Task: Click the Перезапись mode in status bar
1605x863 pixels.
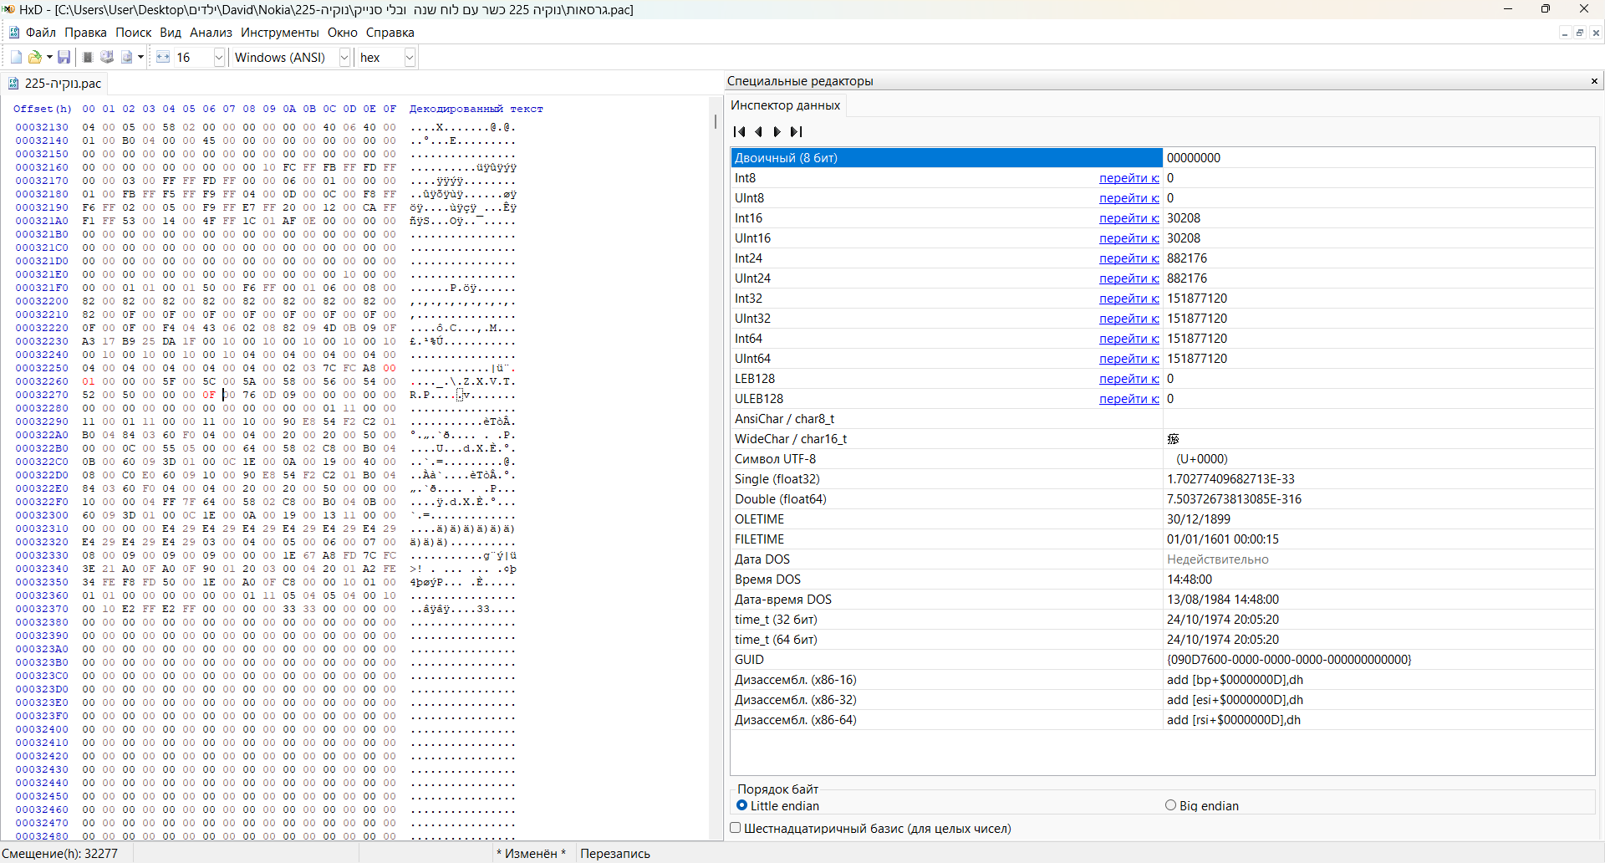Action: click(615, 853)
